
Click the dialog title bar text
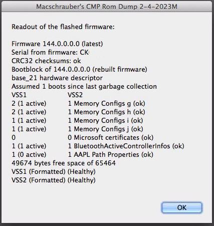(107, 7)
